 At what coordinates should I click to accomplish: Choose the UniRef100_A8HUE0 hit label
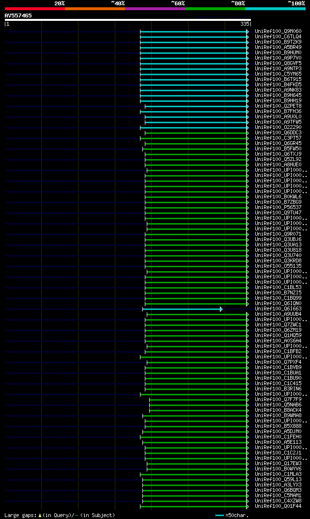click(278, 165)
